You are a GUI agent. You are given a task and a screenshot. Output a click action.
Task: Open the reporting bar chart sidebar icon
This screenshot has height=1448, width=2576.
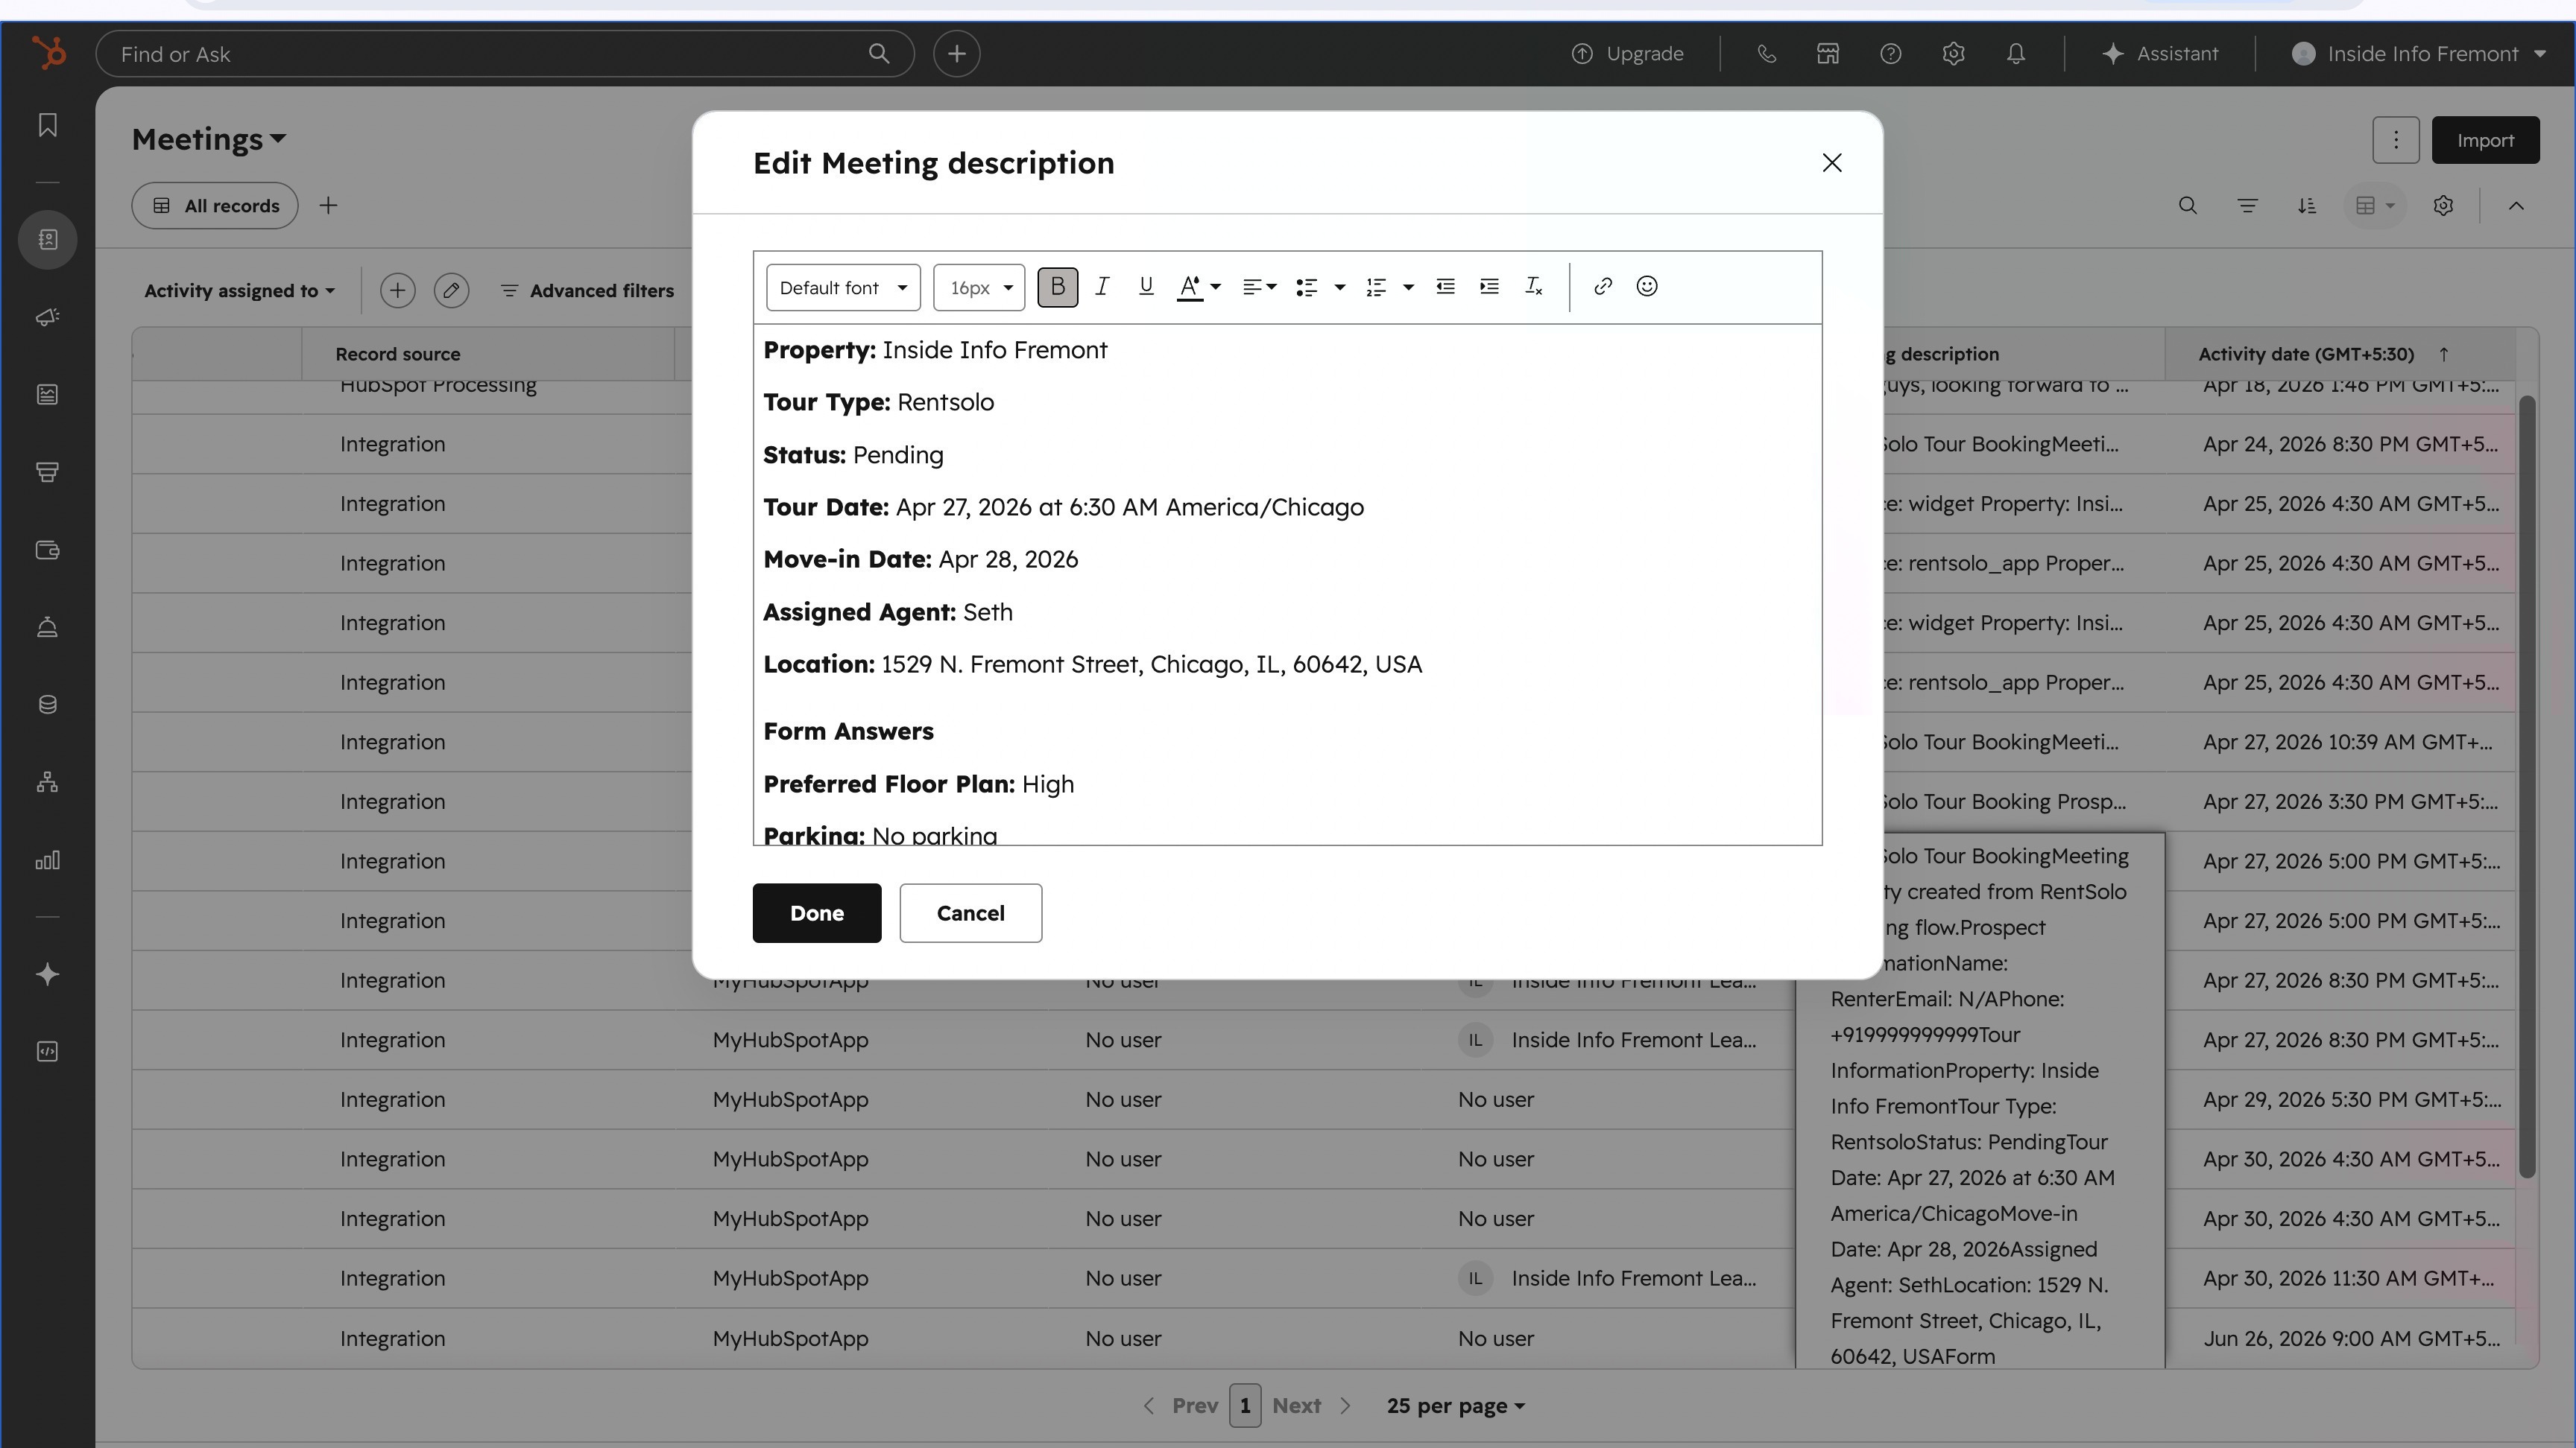[x=47, y=860]
